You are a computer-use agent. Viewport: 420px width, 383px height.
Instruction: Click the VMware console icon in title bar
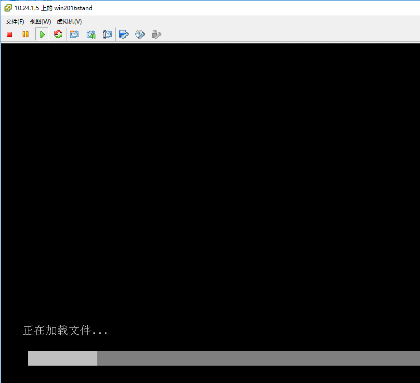coord(8,8)
